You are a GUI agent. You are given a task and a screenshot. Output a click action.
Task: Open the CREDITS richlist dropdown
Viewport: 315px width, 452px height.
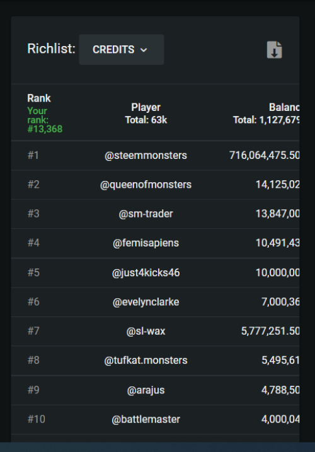click(122, 50)
